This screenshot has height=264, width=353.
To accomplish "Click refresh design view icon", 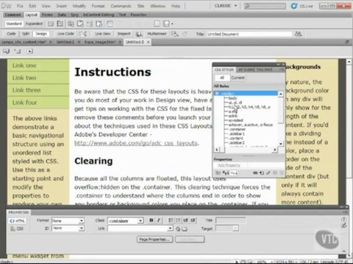I will click(185, 34).
